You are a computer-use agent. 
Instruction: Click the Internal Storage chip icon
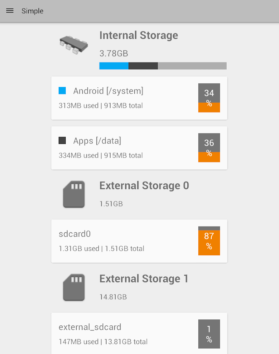(73, 44)
